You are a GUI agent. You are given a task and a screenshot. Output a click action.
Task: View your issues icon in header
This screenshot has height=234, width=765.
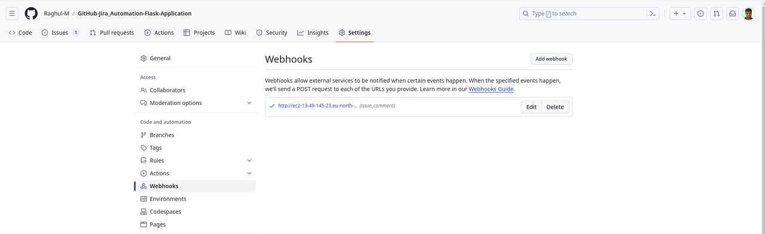(x=700, y=13)
